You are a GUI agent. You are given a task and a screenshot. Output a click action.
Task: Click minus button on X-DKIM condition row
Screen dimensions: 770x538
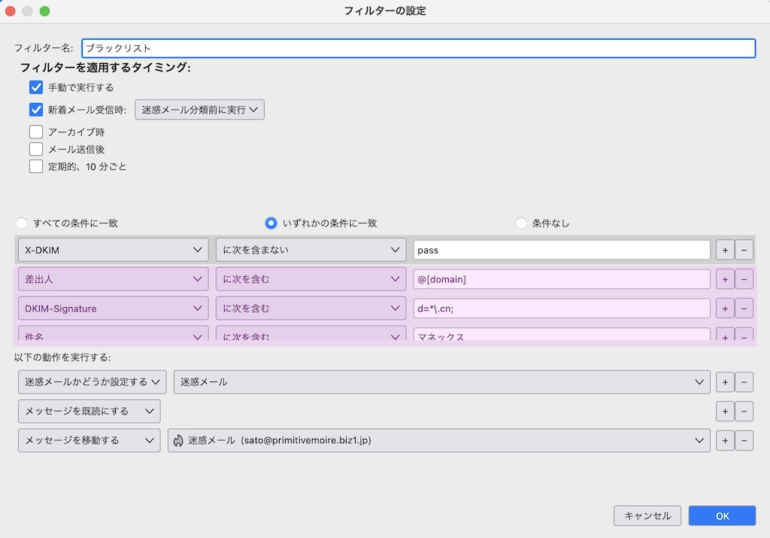744,250
